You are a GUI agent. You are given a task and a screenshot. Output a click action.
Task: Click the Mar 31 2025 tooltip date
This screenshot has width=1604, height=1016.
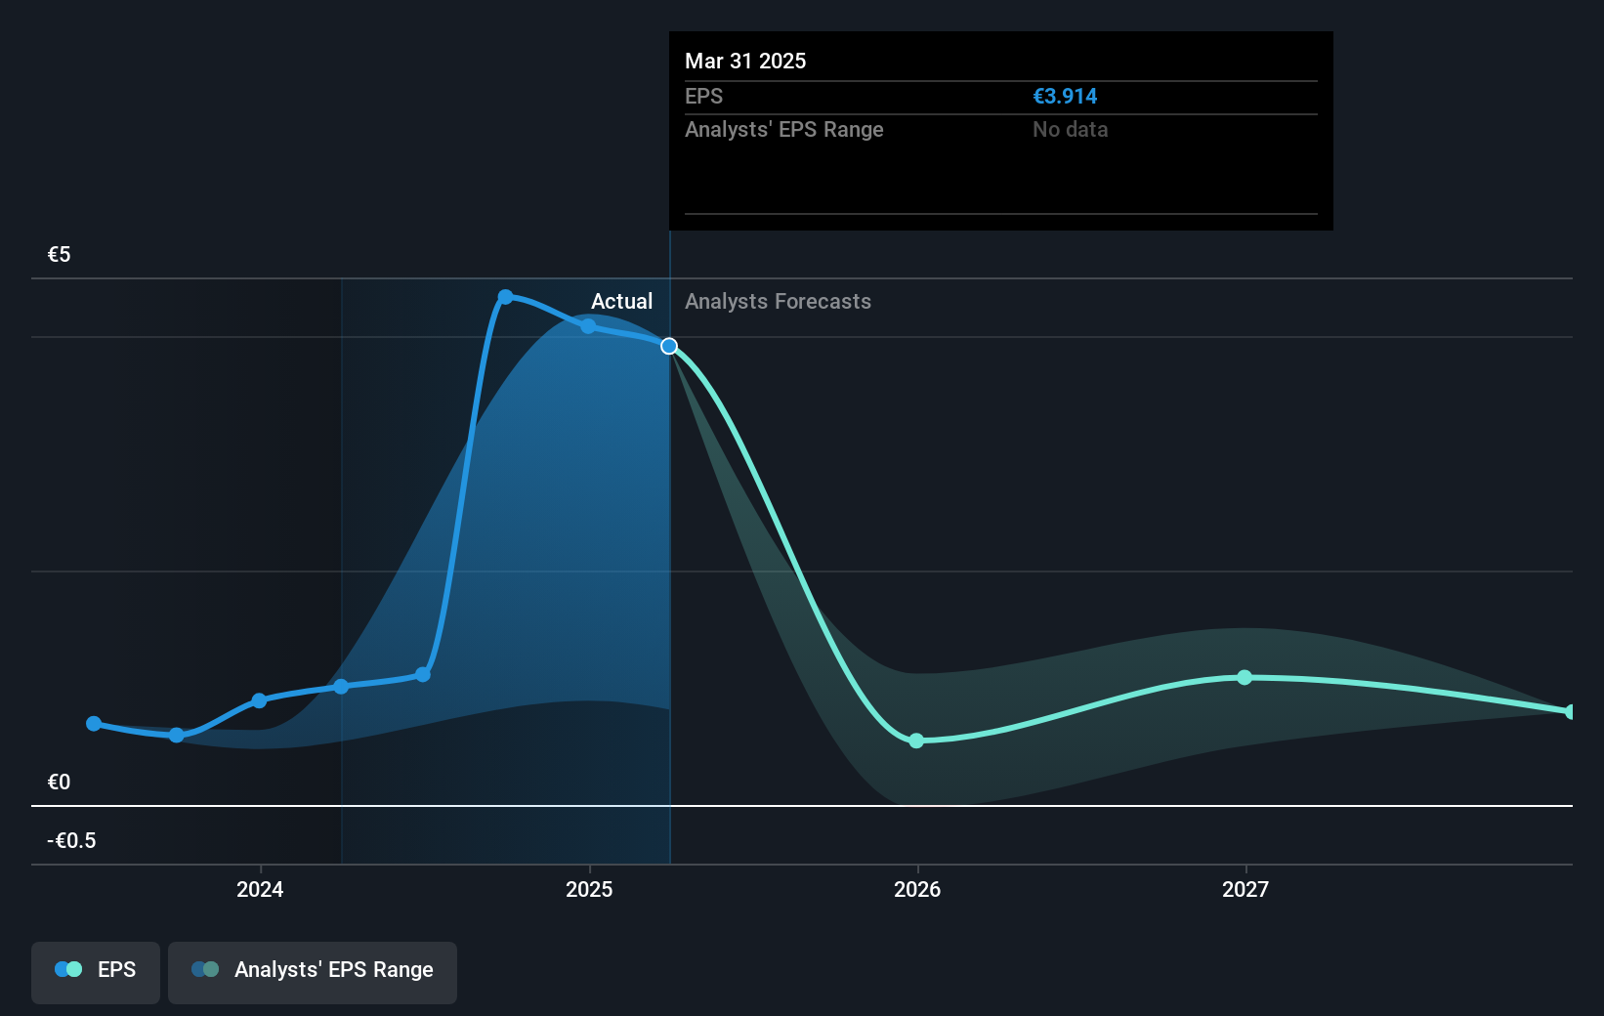[745, 61]
